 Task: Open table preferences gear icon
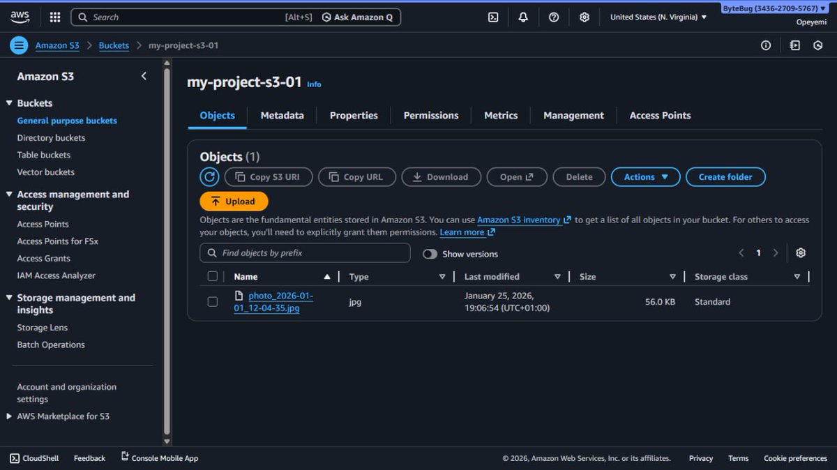801,253
